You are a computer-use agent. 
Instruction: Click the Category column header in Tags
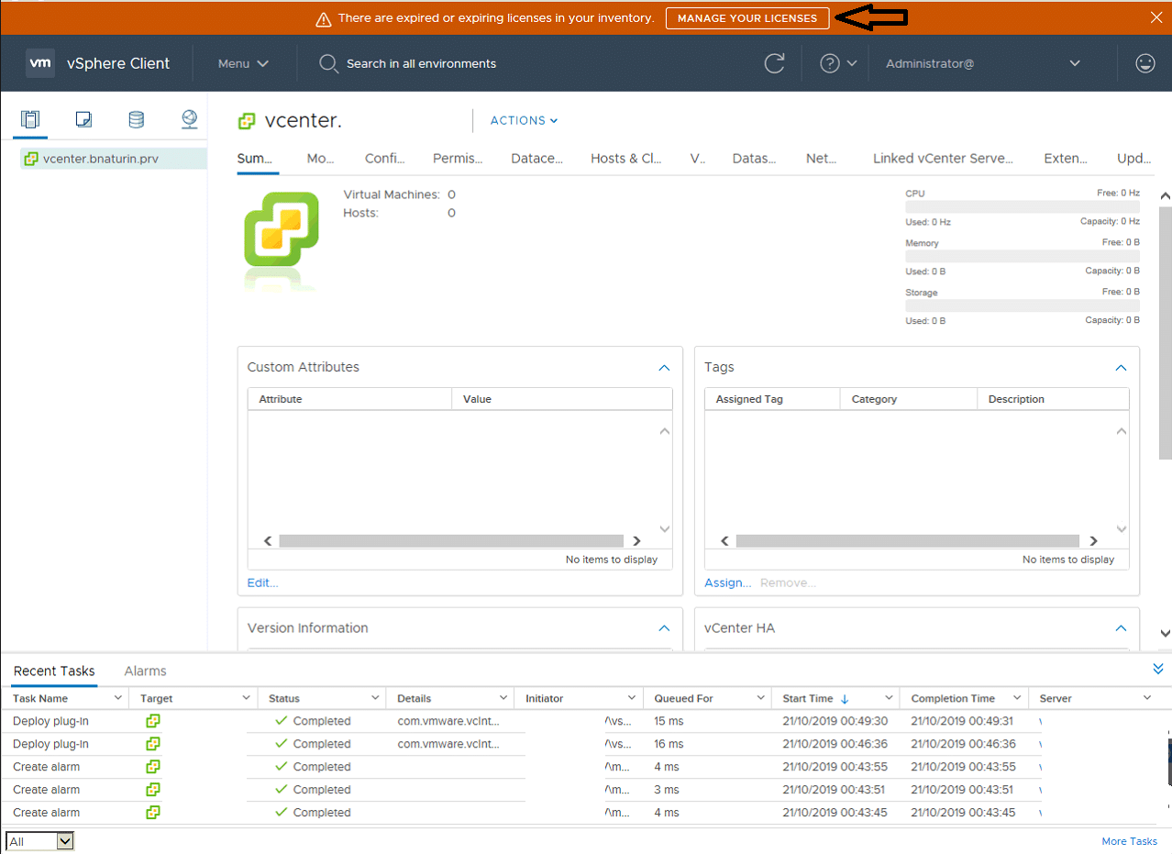(x=909, y=399)
